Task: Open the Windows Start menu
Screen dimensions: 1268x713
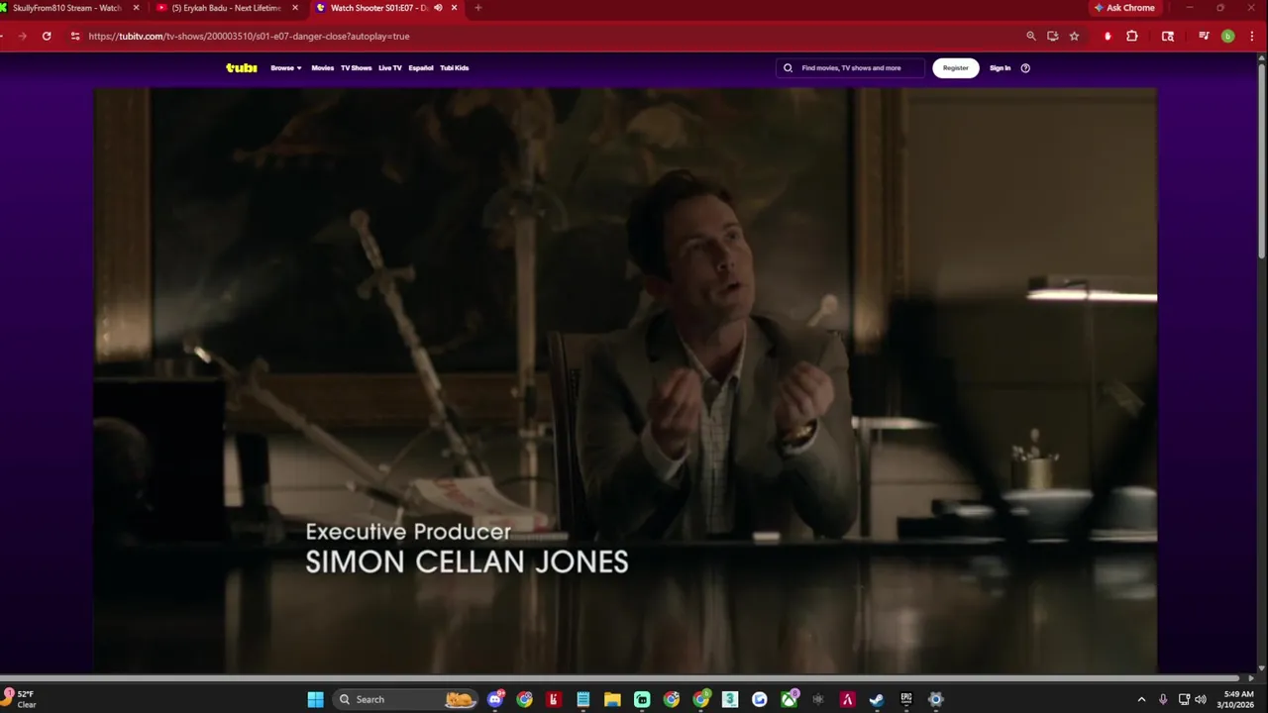Action: 315,699
